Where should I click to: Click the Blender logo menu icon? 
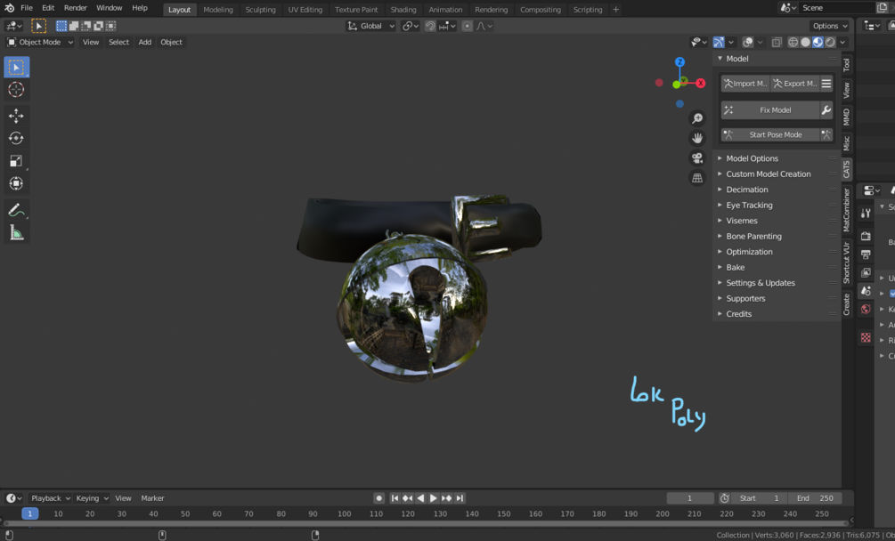pyautogui.click(x=9, y=8)
